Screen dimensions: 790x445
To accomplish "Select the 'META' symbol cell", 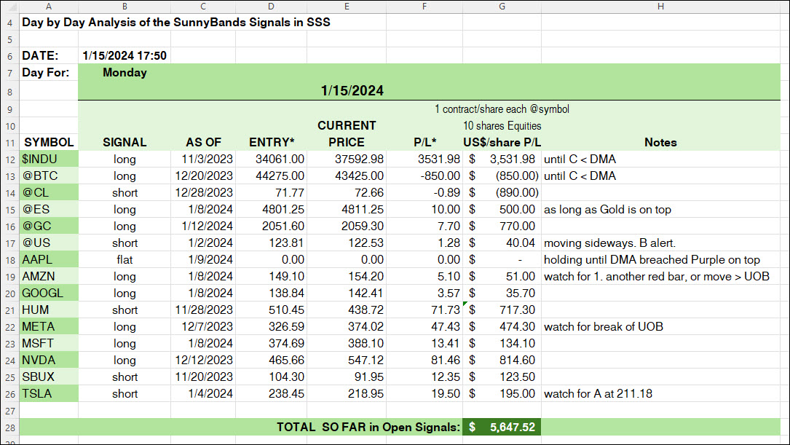I will [x=48, y=326].
